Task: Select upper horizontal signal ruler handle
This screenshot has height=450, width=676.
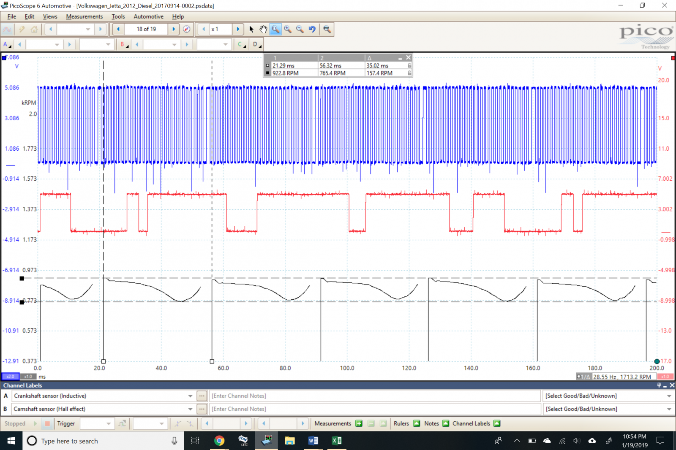Action: point(22,278)
